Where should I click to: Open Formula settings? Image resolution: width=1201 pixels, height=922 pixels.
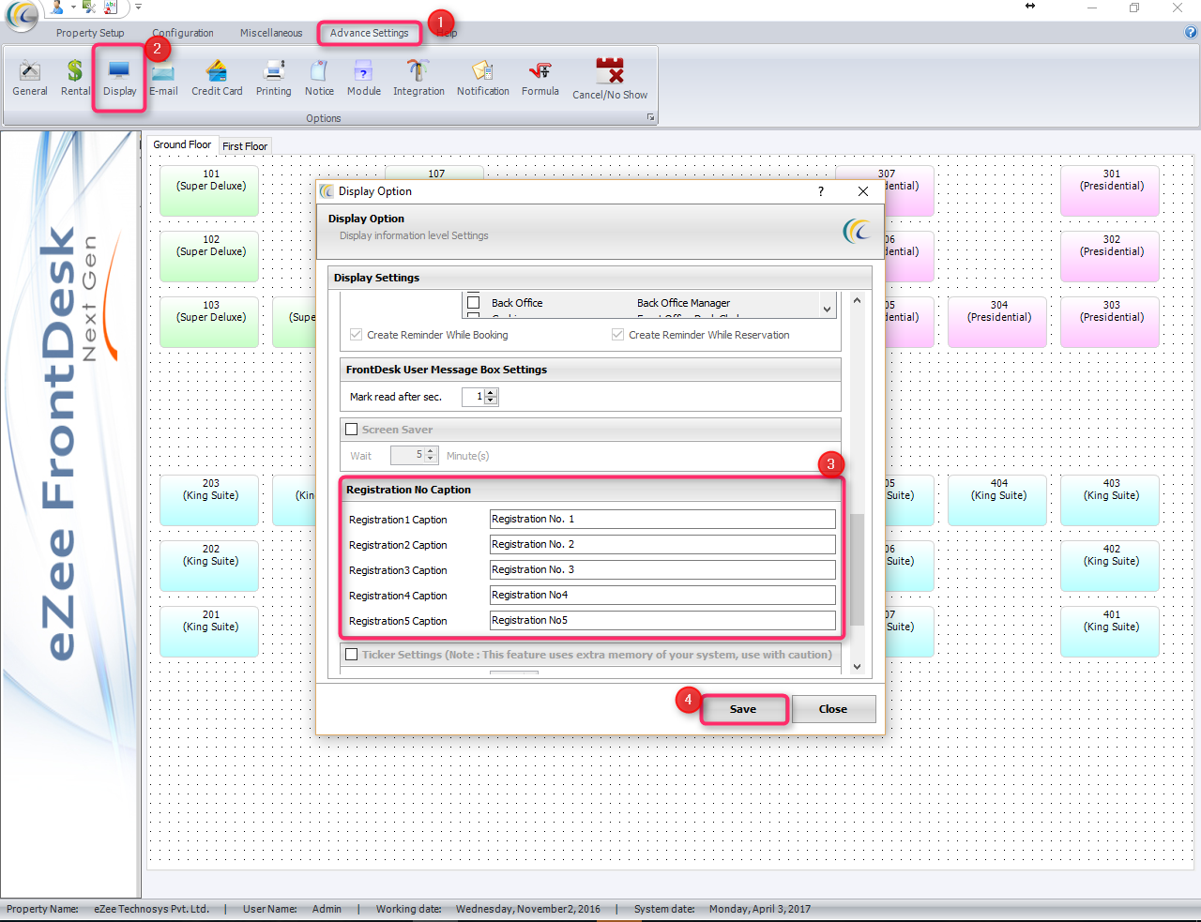coord(540,78)
